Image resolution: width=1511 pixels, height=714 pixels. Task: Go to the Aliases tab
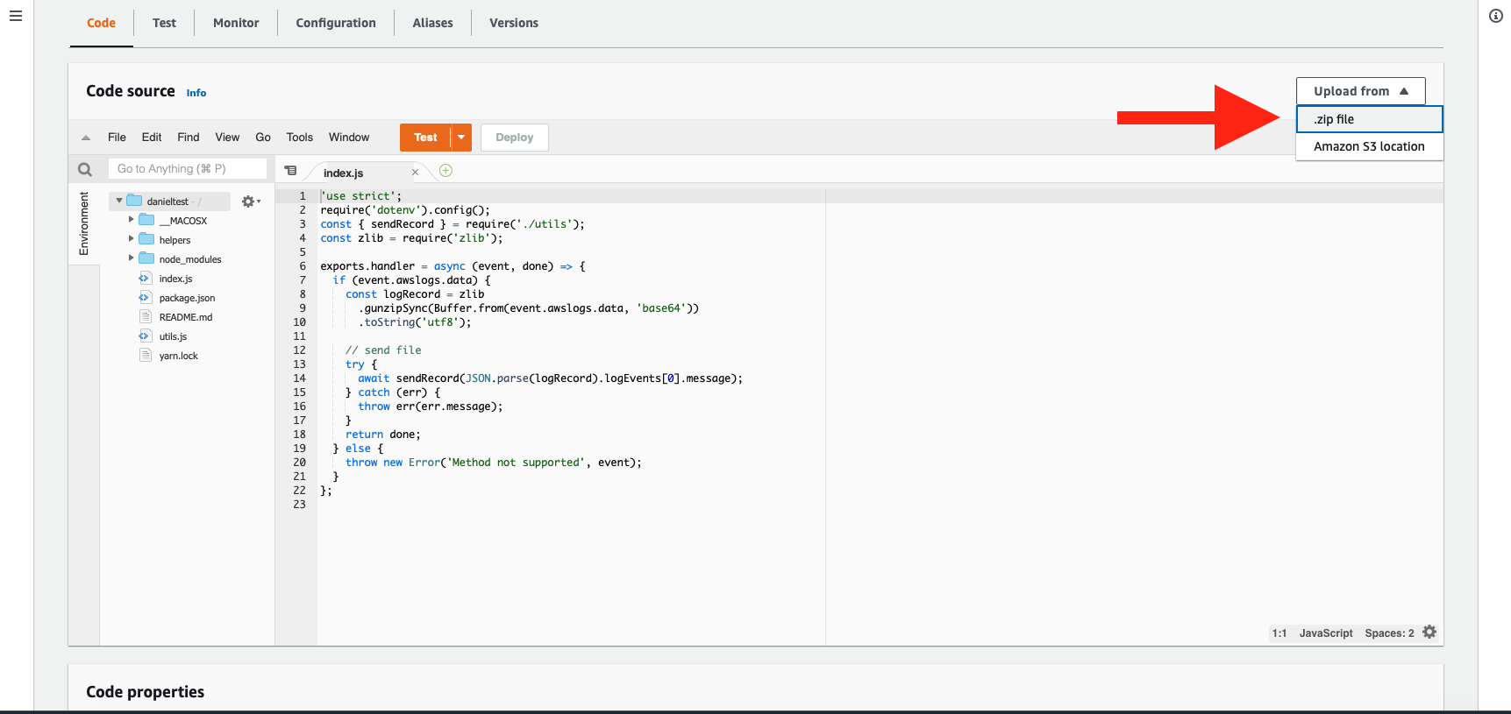pyautogui.click(x=433, y=23)
